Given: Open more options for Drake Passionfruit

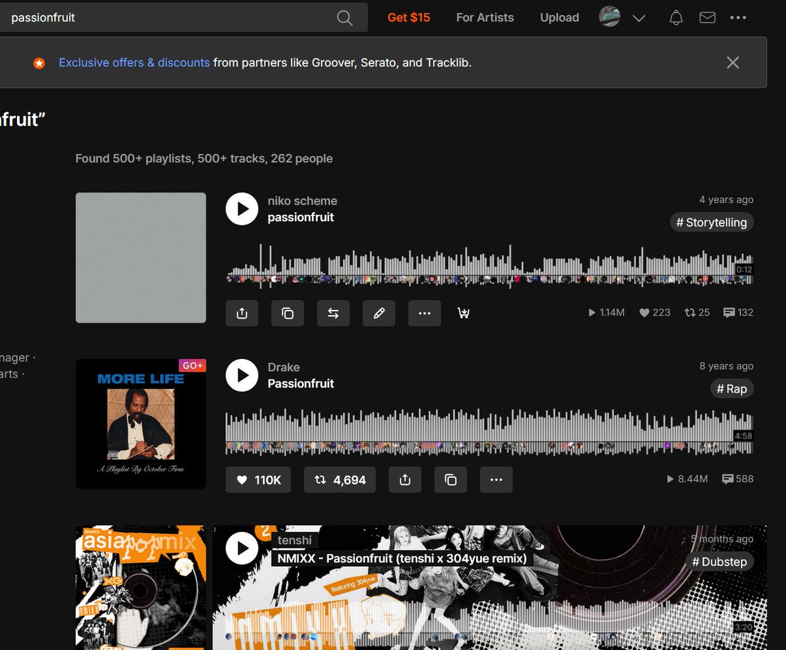Looking at the screenshot, I should click(496, 480).
